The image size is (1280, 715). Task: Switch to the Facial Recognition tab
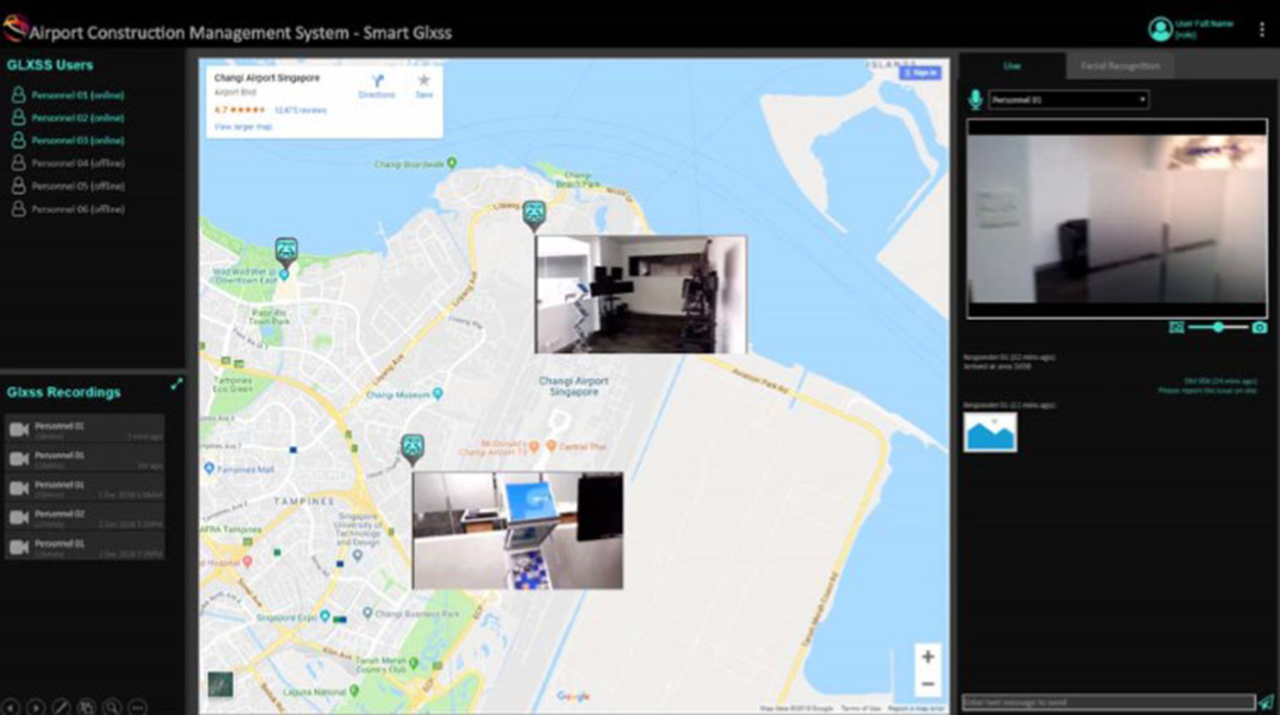tap(1120, 66)
